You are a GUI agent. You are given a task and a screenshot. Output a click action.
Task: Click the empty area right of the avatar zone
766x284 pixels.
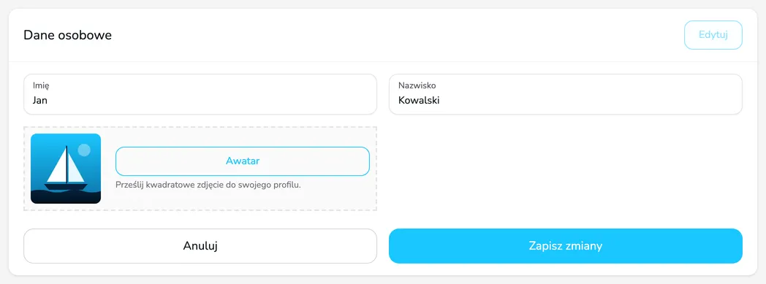click(566, 169)
